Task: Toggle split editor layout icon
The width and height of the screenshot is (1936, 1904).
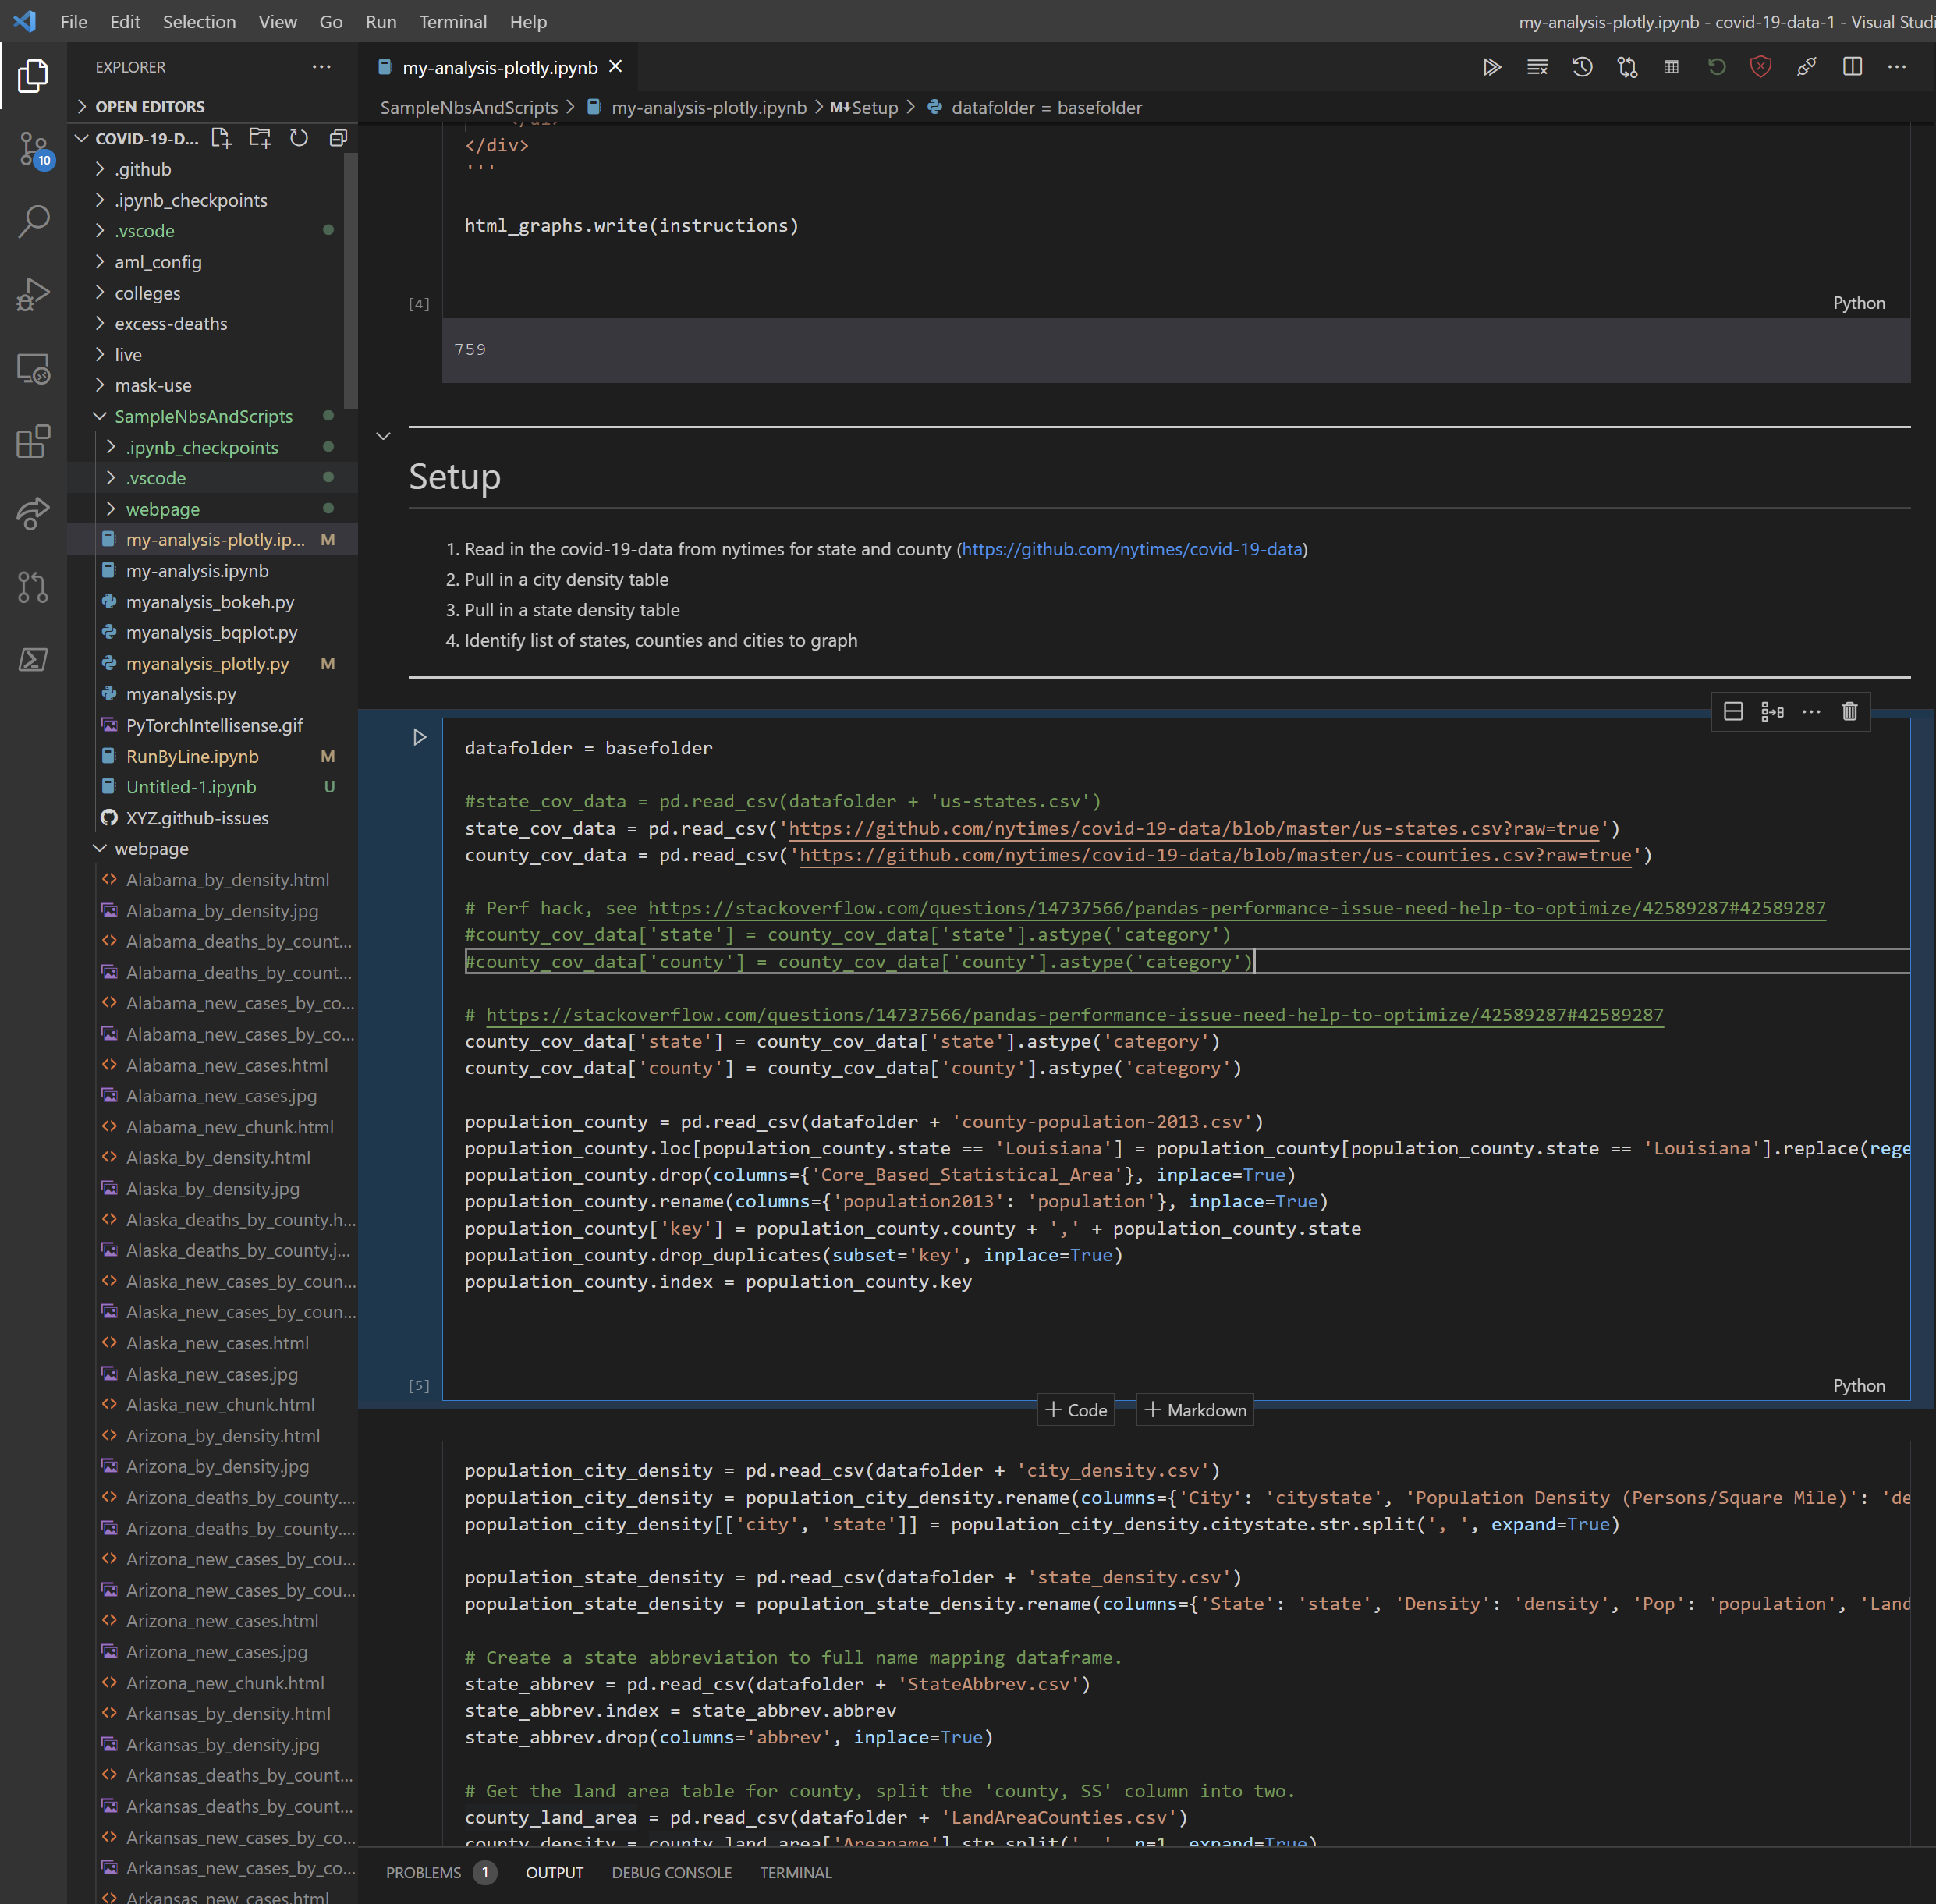Action: click(x=1852, y=67)
